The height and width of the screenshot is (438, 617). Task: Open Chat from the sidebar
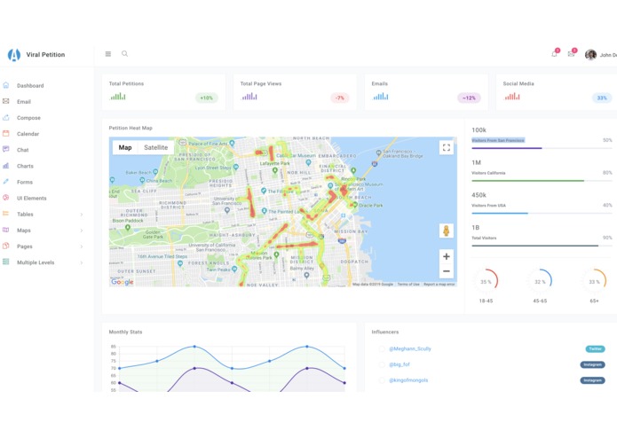(x=22, y=150)
